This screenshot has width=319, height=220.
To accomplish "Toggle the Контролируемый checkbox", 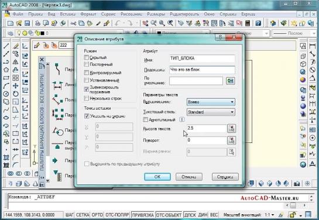I will [87, 72].
